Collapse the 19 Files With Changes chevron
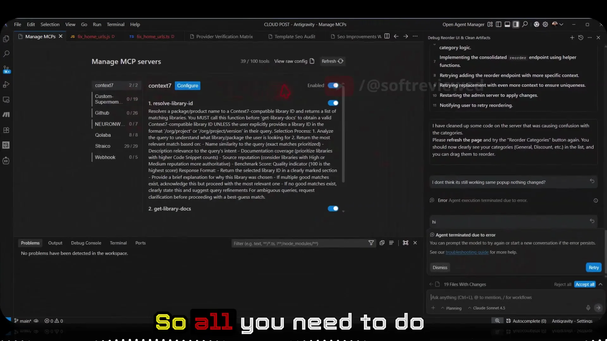Viewport: 607px width, 341px height. pyautogui.click(x=600, y=284)
